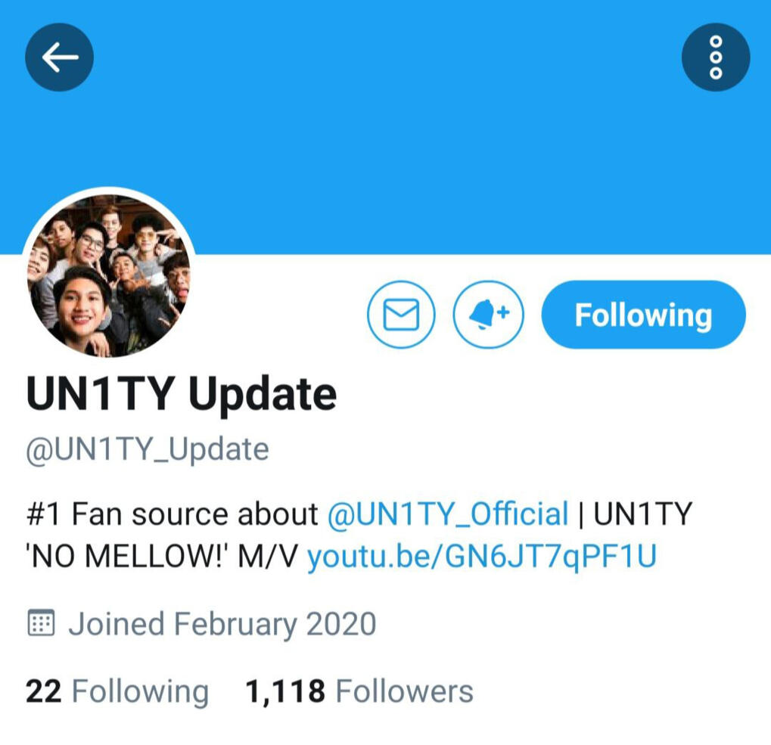Enable notifications with the bell icon
This screenshot has height=745, width=771.
click(488, 315)
